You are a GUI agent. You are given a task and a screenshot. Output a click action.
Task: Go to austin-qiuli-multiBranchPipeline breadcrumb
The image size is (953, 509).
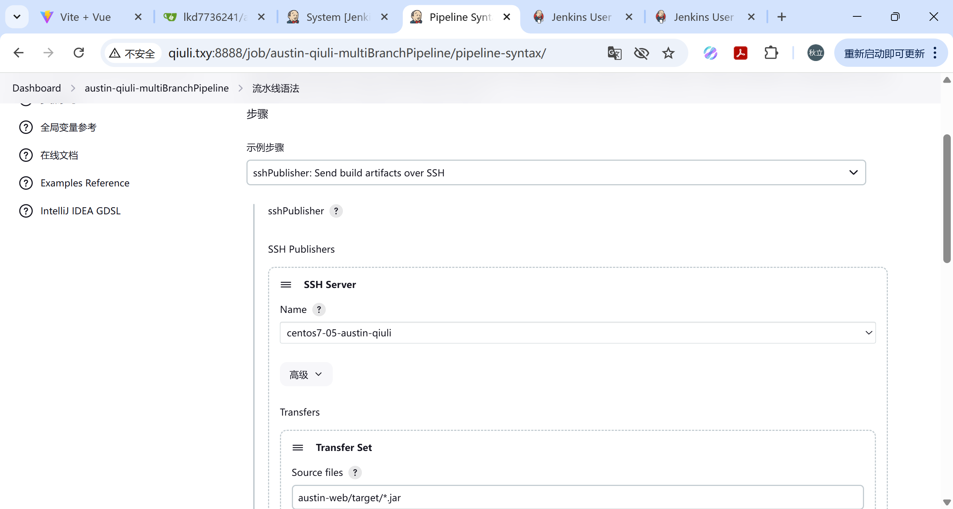(x=156, y=88)
